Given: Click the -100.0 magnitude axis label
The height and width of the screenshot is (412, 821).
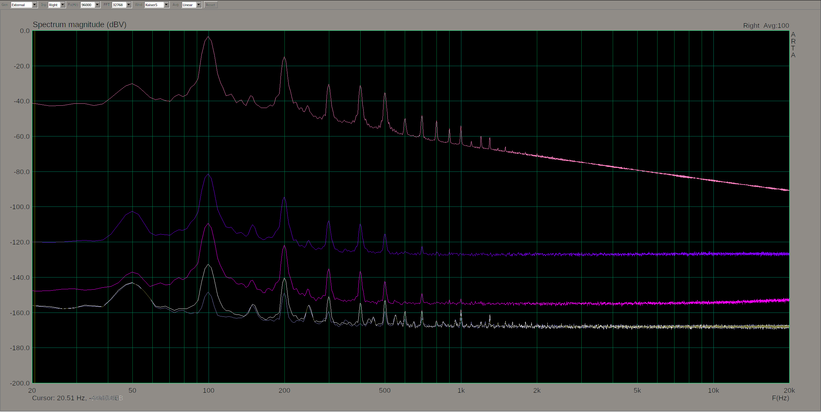Looking at the screenshot, I should point(20,207).
